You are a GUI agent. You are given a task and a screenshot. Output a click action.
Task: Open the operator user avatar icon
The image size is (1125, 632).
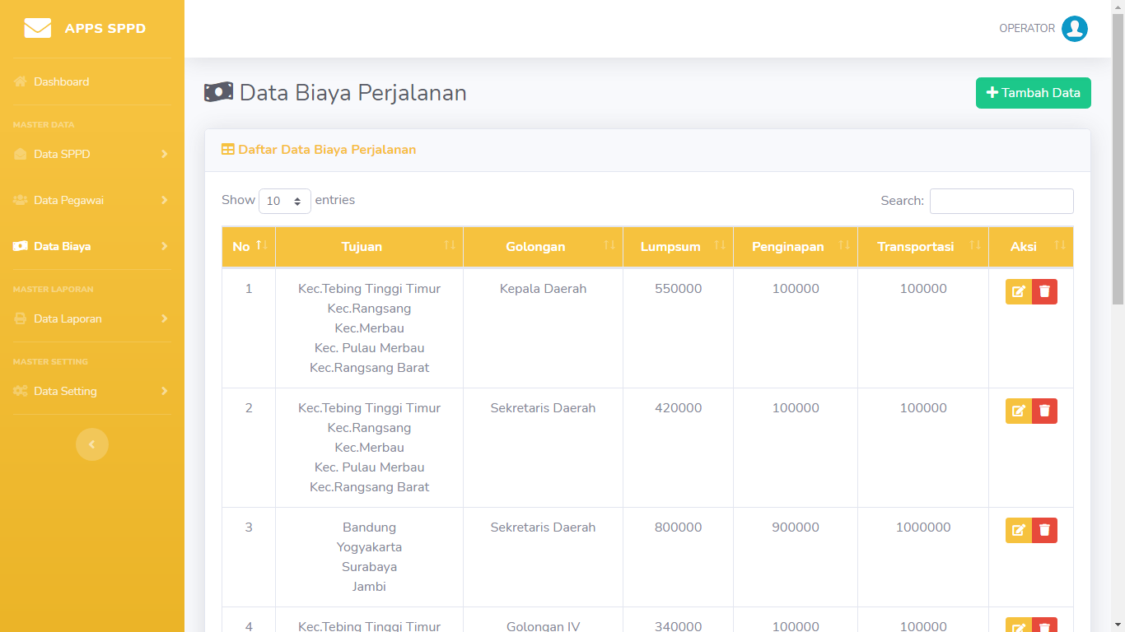(x=1075, y=29)
